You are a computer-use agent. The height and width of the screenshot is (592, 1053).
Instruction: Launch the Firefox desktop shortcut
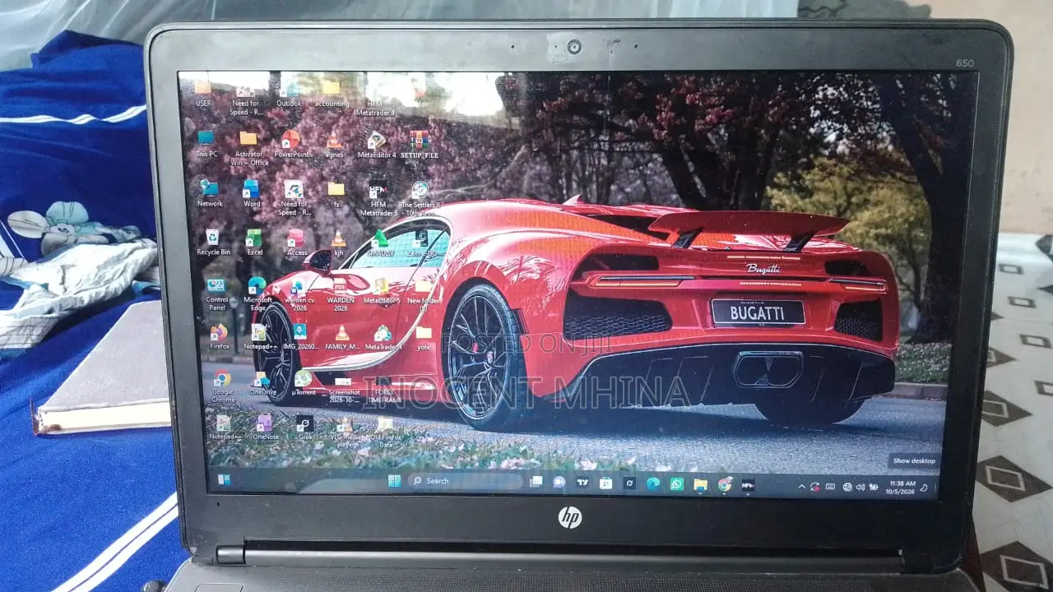point(219,337)
